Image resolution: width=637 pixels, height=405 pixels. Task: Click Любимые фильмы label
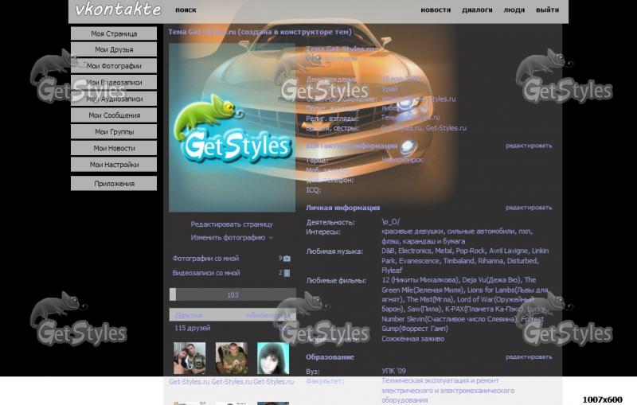tap(335, 280)
